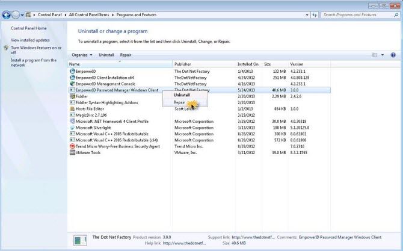This screenshot has height=251, width=403.
Task: Sort by the Name column header
Action: (x=120, y=64)
